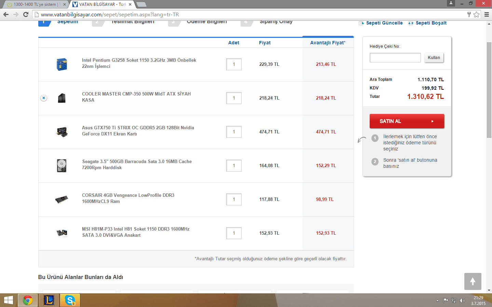
Task: Click the Adet column header
Action: (x=234, y=43)
